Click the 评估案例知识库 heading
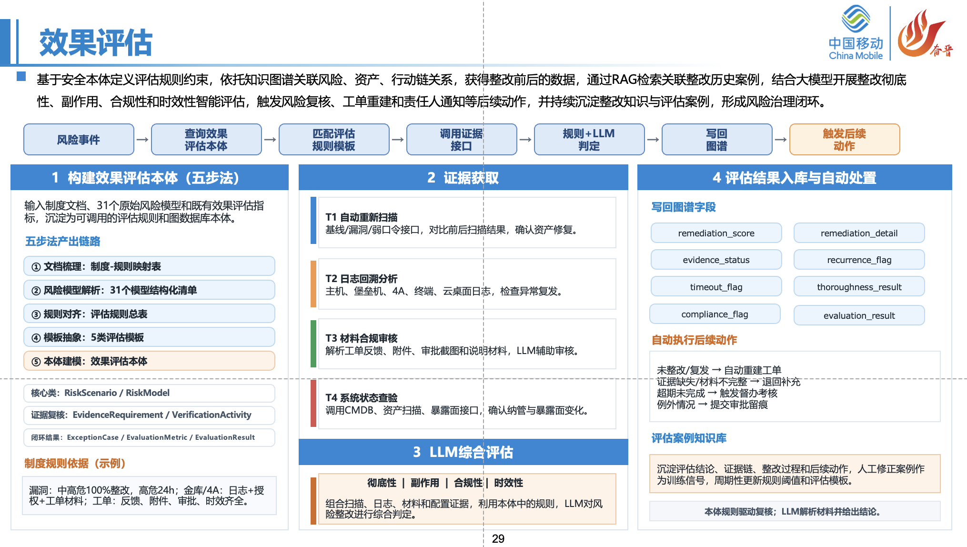Viewport: 967px width, 547px height. click(x=689, y=438)
